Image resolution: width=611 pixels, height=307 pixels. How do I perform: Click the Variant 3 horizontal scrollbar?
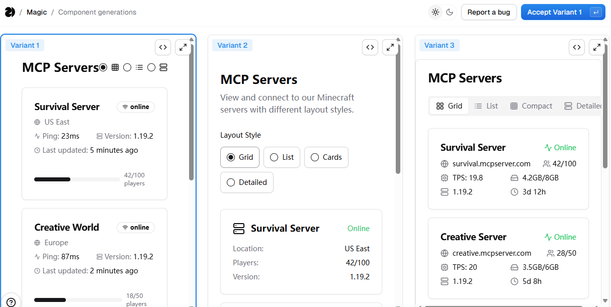[x=503, y=305]
